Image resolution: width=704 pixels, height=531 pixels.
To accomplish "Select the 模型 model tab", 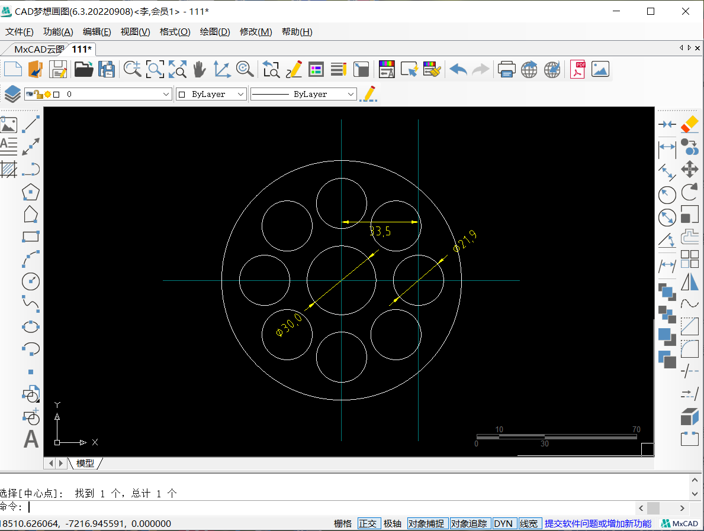I will click(x=85, y=463).
